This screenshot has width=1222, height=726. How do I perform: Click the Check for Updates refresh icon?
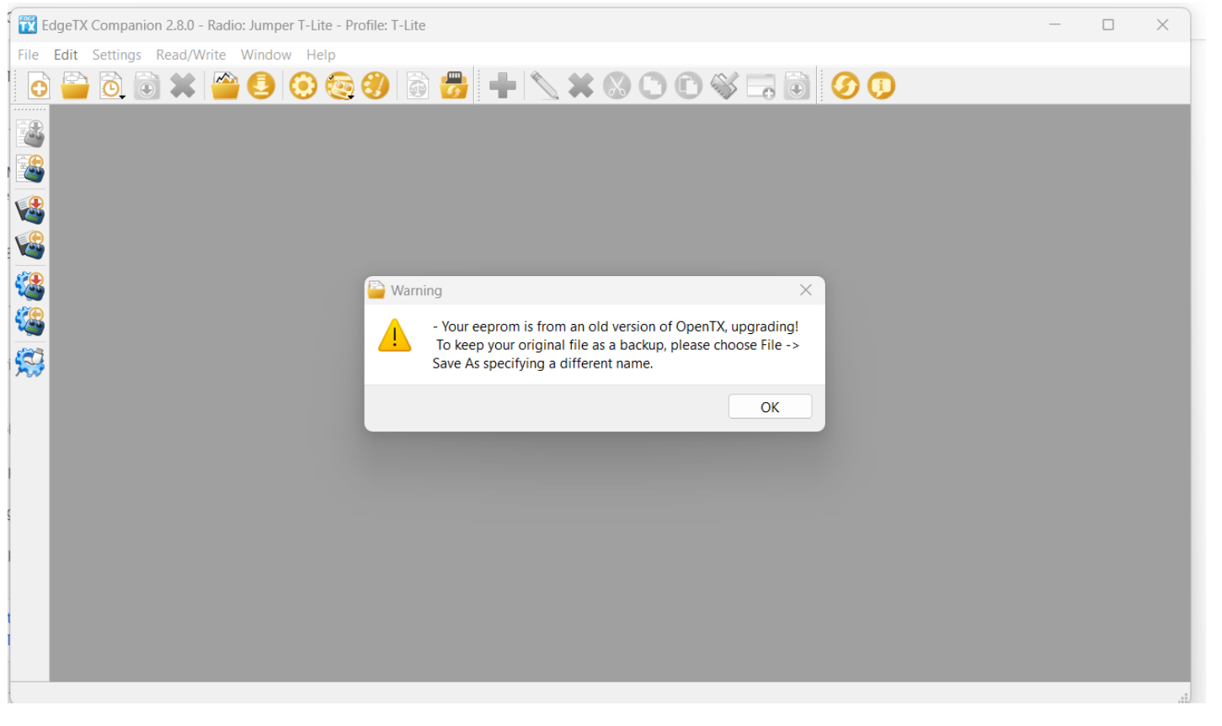(846, 86)
